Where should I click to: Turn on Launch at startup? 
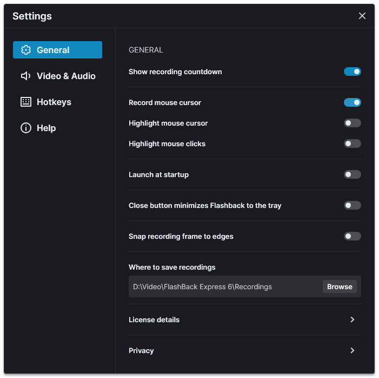click(352, 174)
